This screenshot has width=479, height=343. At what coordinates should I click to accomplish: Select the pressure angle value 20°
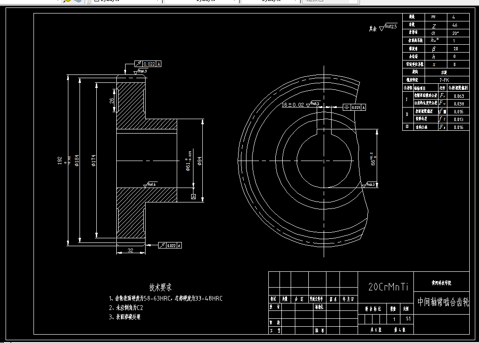[455, 33]
